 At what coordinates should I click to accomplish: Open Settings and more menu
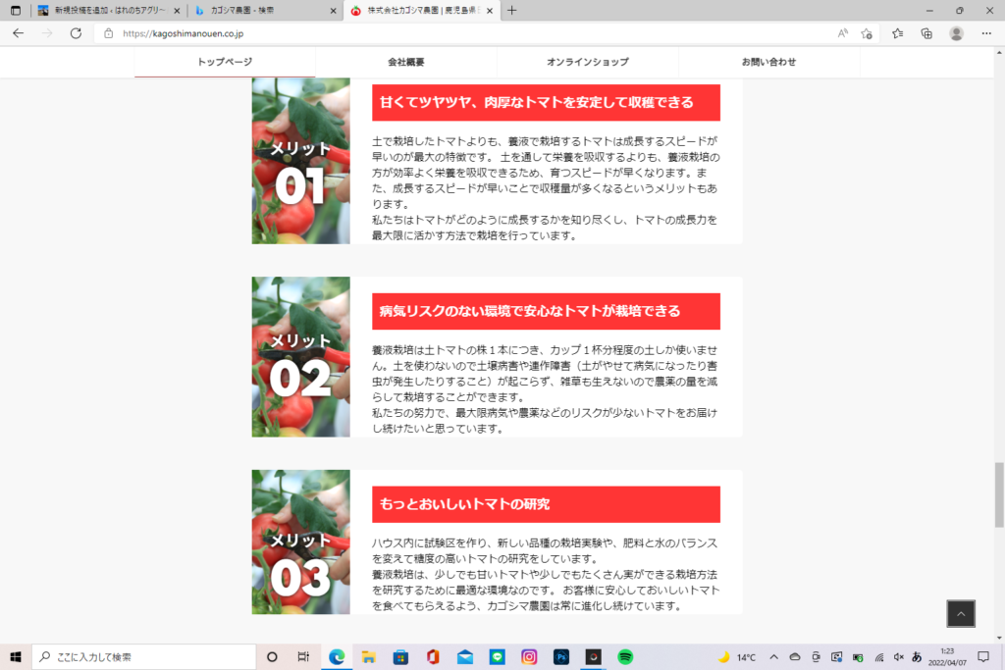[986, 33]
